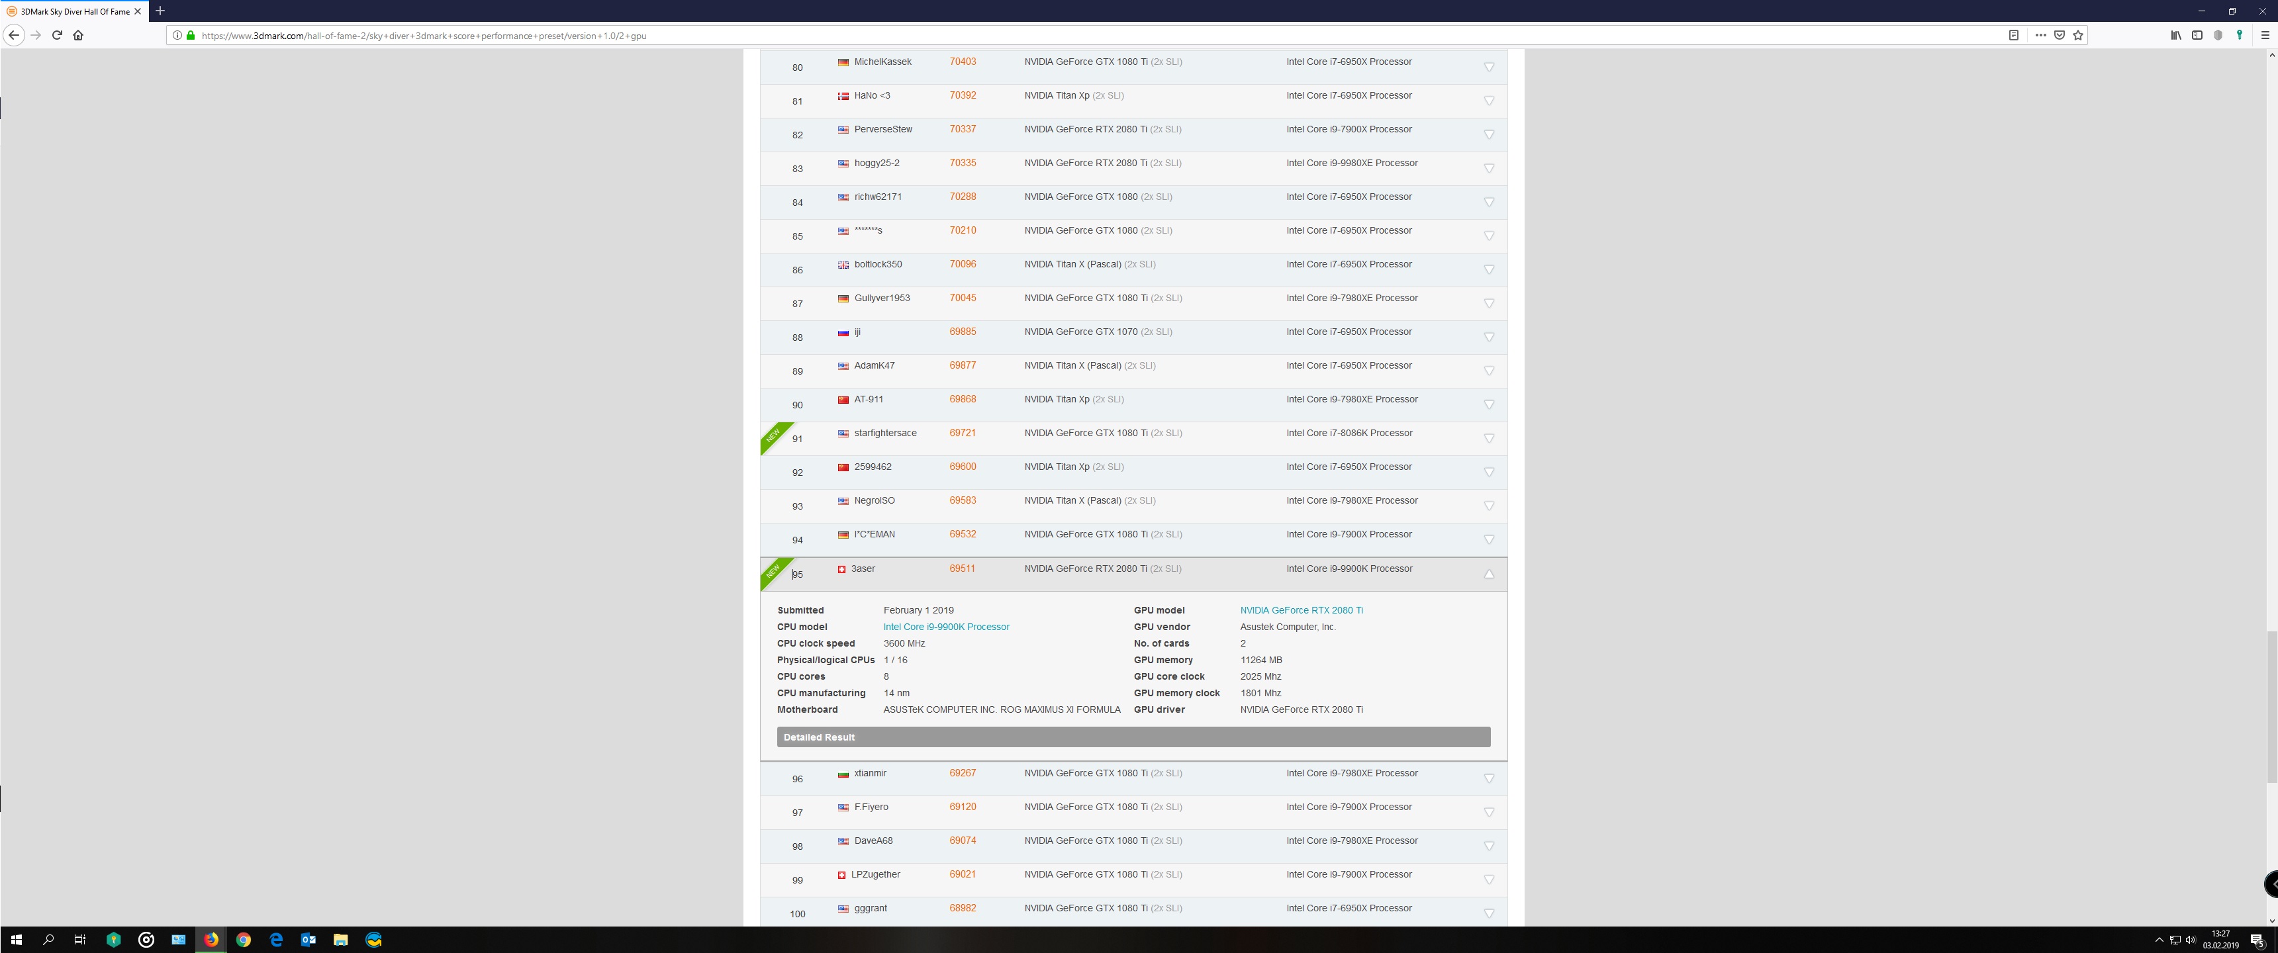This screenshot has width=2278, height=953.
Task: Toggle reader view in the address bar
Action: pyautogui.click(x=2014, y=35)
